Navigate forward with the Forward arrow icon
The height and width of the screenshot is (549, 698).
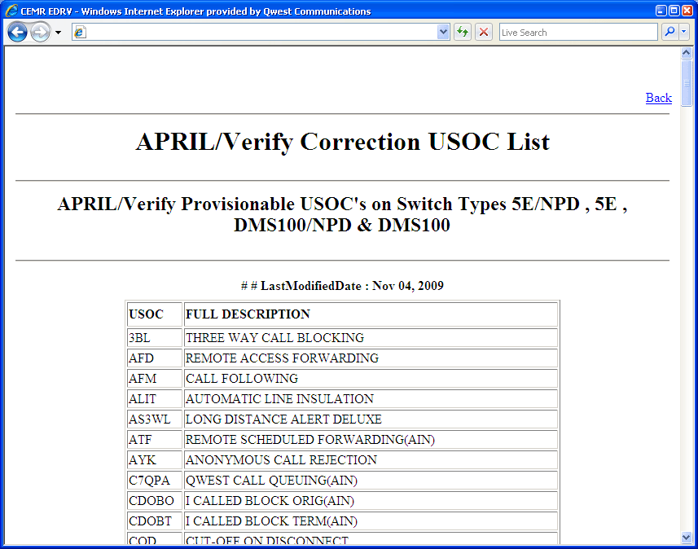(39, 32)
